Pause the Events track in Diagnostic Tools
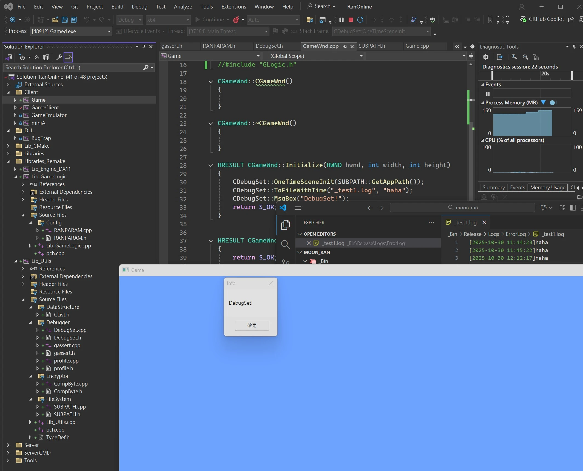Viewport: 583px width, 471px height. tap(488, 94)
